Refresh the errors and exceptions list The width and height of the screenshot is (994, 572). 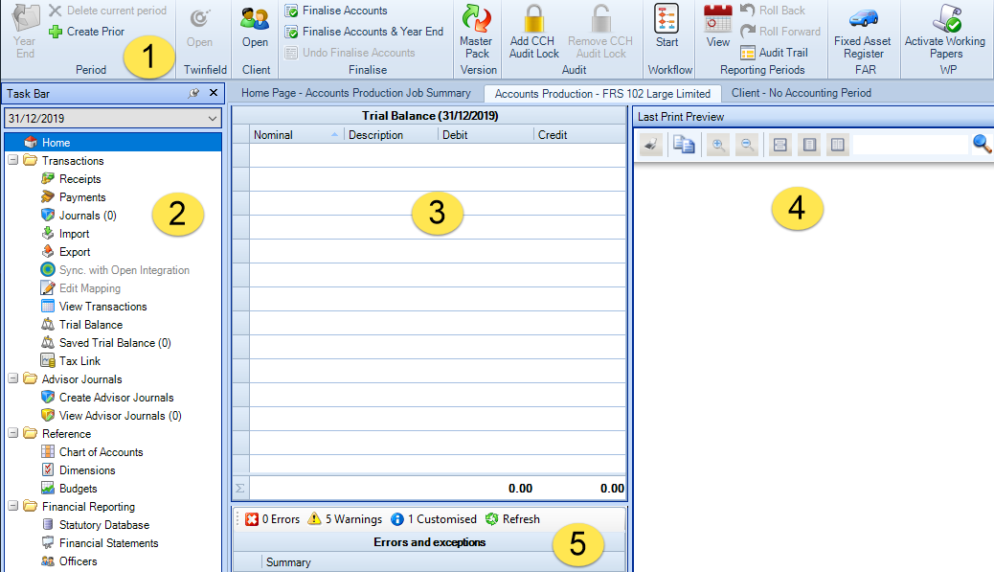coord(513,519)
